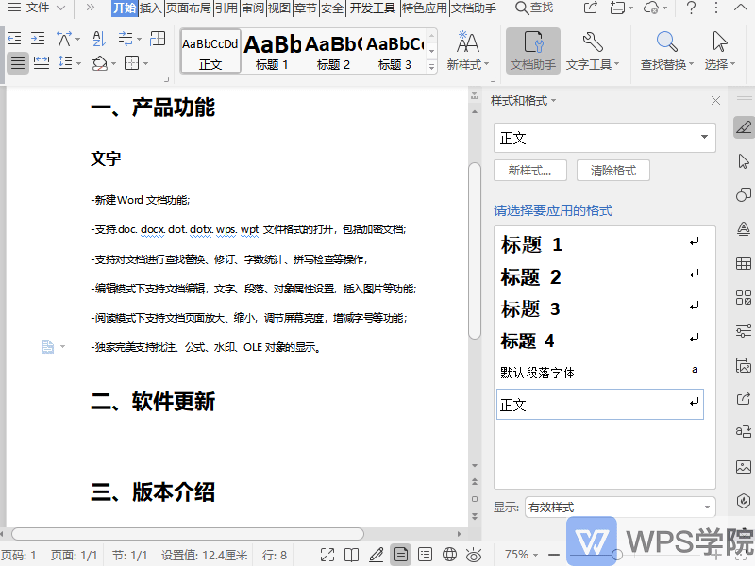Select the Decrease Indent icon
Image resolution: width=755 pixels, height=566 pixels.
14,38
